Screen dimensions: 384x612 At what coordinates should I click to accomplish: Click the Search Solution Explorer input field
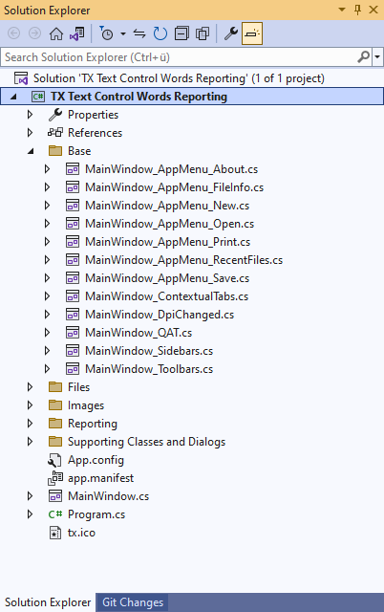(179, 57)
